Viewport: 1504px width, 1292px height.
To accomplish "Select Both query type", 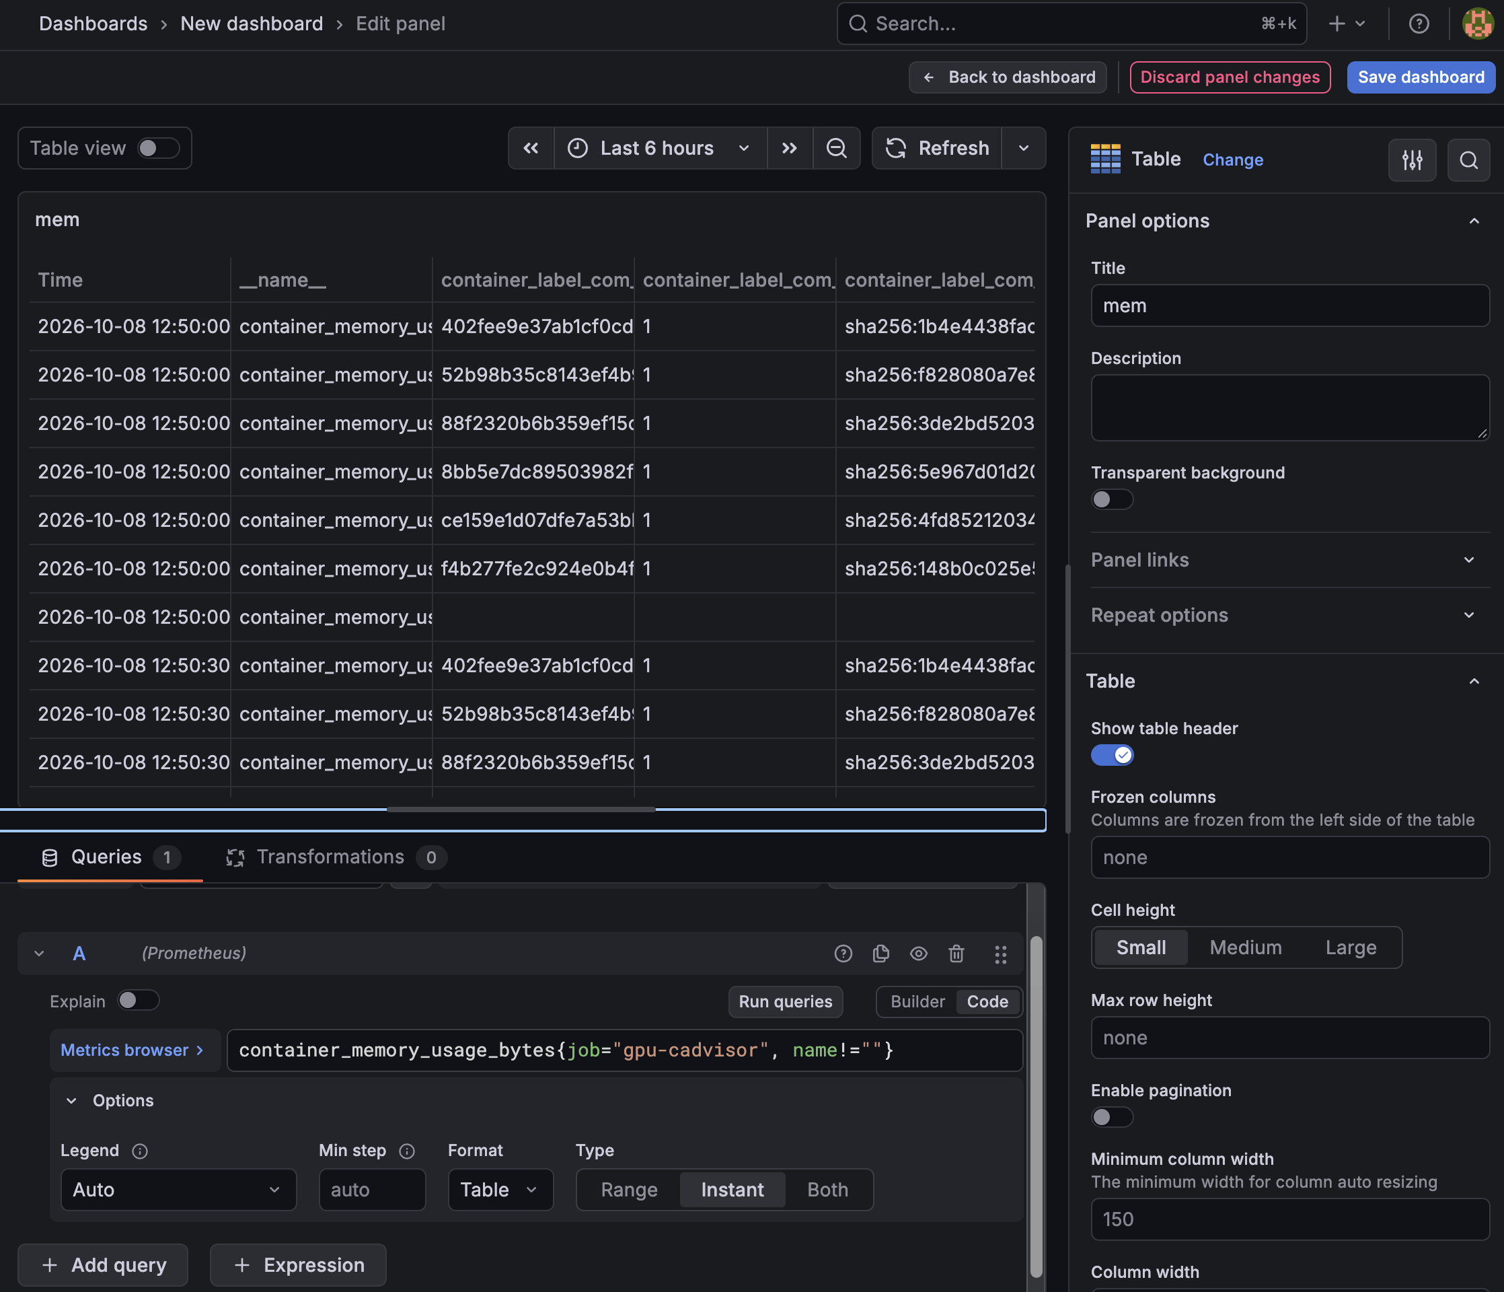I will click(827, 1190).
